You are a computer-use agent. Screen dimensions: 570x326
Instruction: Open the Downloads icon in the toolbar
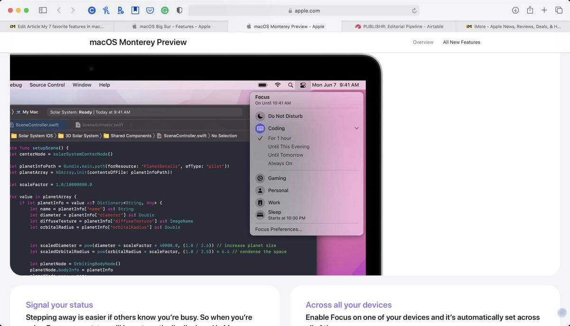515,10
